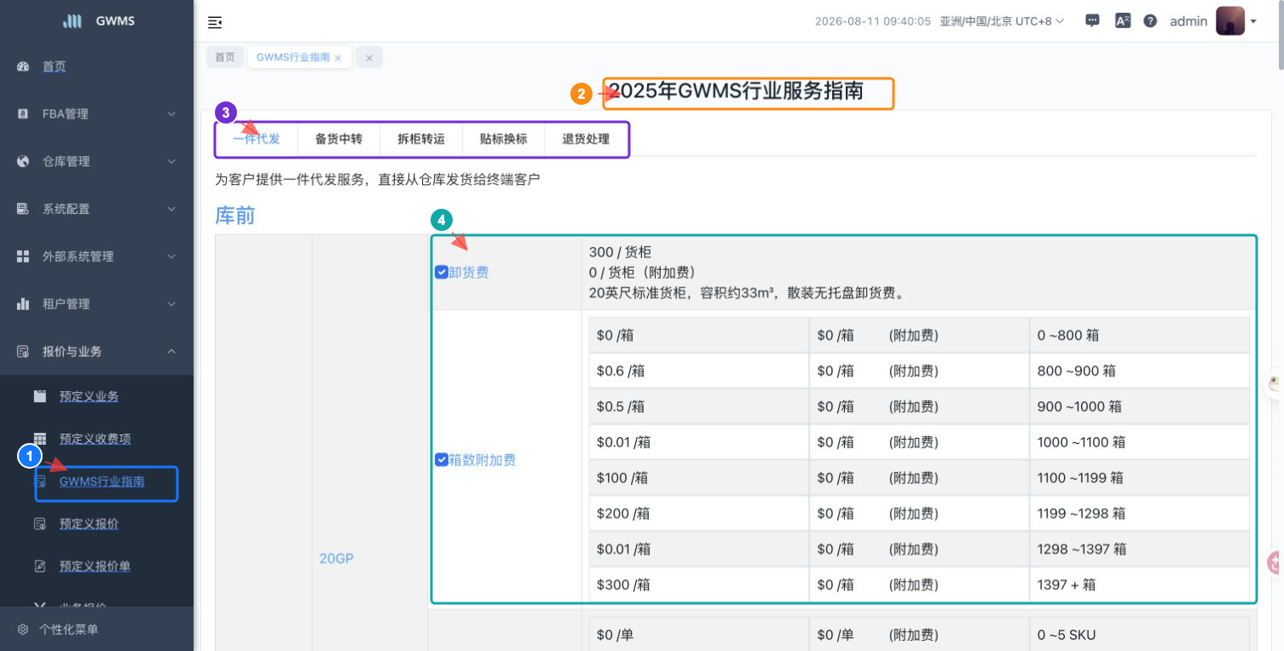Click the 20GP container type cell
This screenshot has width=1284, height=651.
tap(337, 559)
